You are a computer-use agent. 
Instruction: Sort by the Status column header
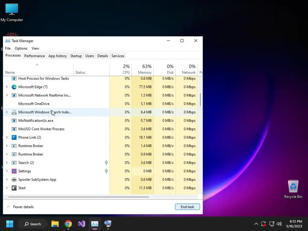click(91, 70)
